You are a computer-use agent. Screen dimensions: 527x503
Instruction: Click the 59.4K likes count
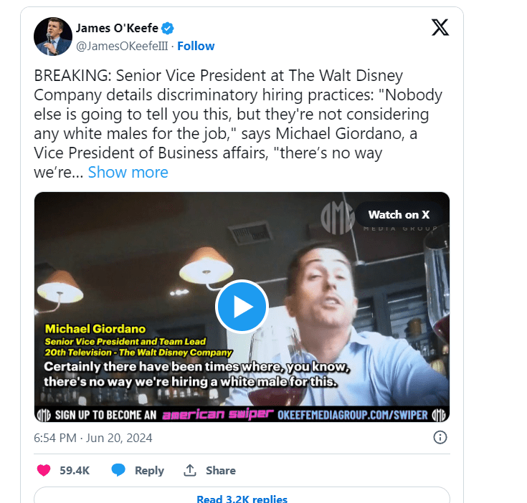pyautogui.click(x=74, y=470)
